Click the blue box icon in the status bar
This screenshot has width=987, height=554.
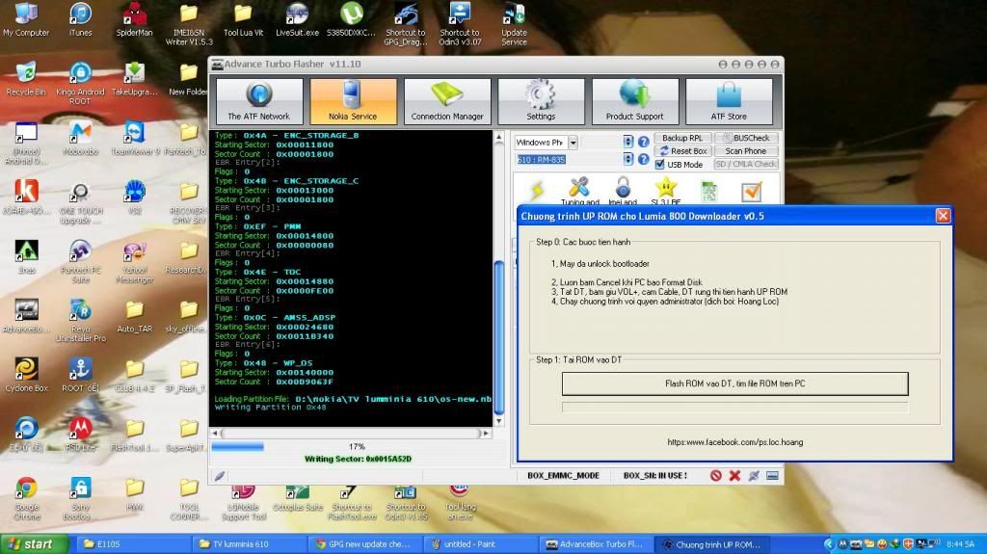pyautogui.click(x=772, y=475)
